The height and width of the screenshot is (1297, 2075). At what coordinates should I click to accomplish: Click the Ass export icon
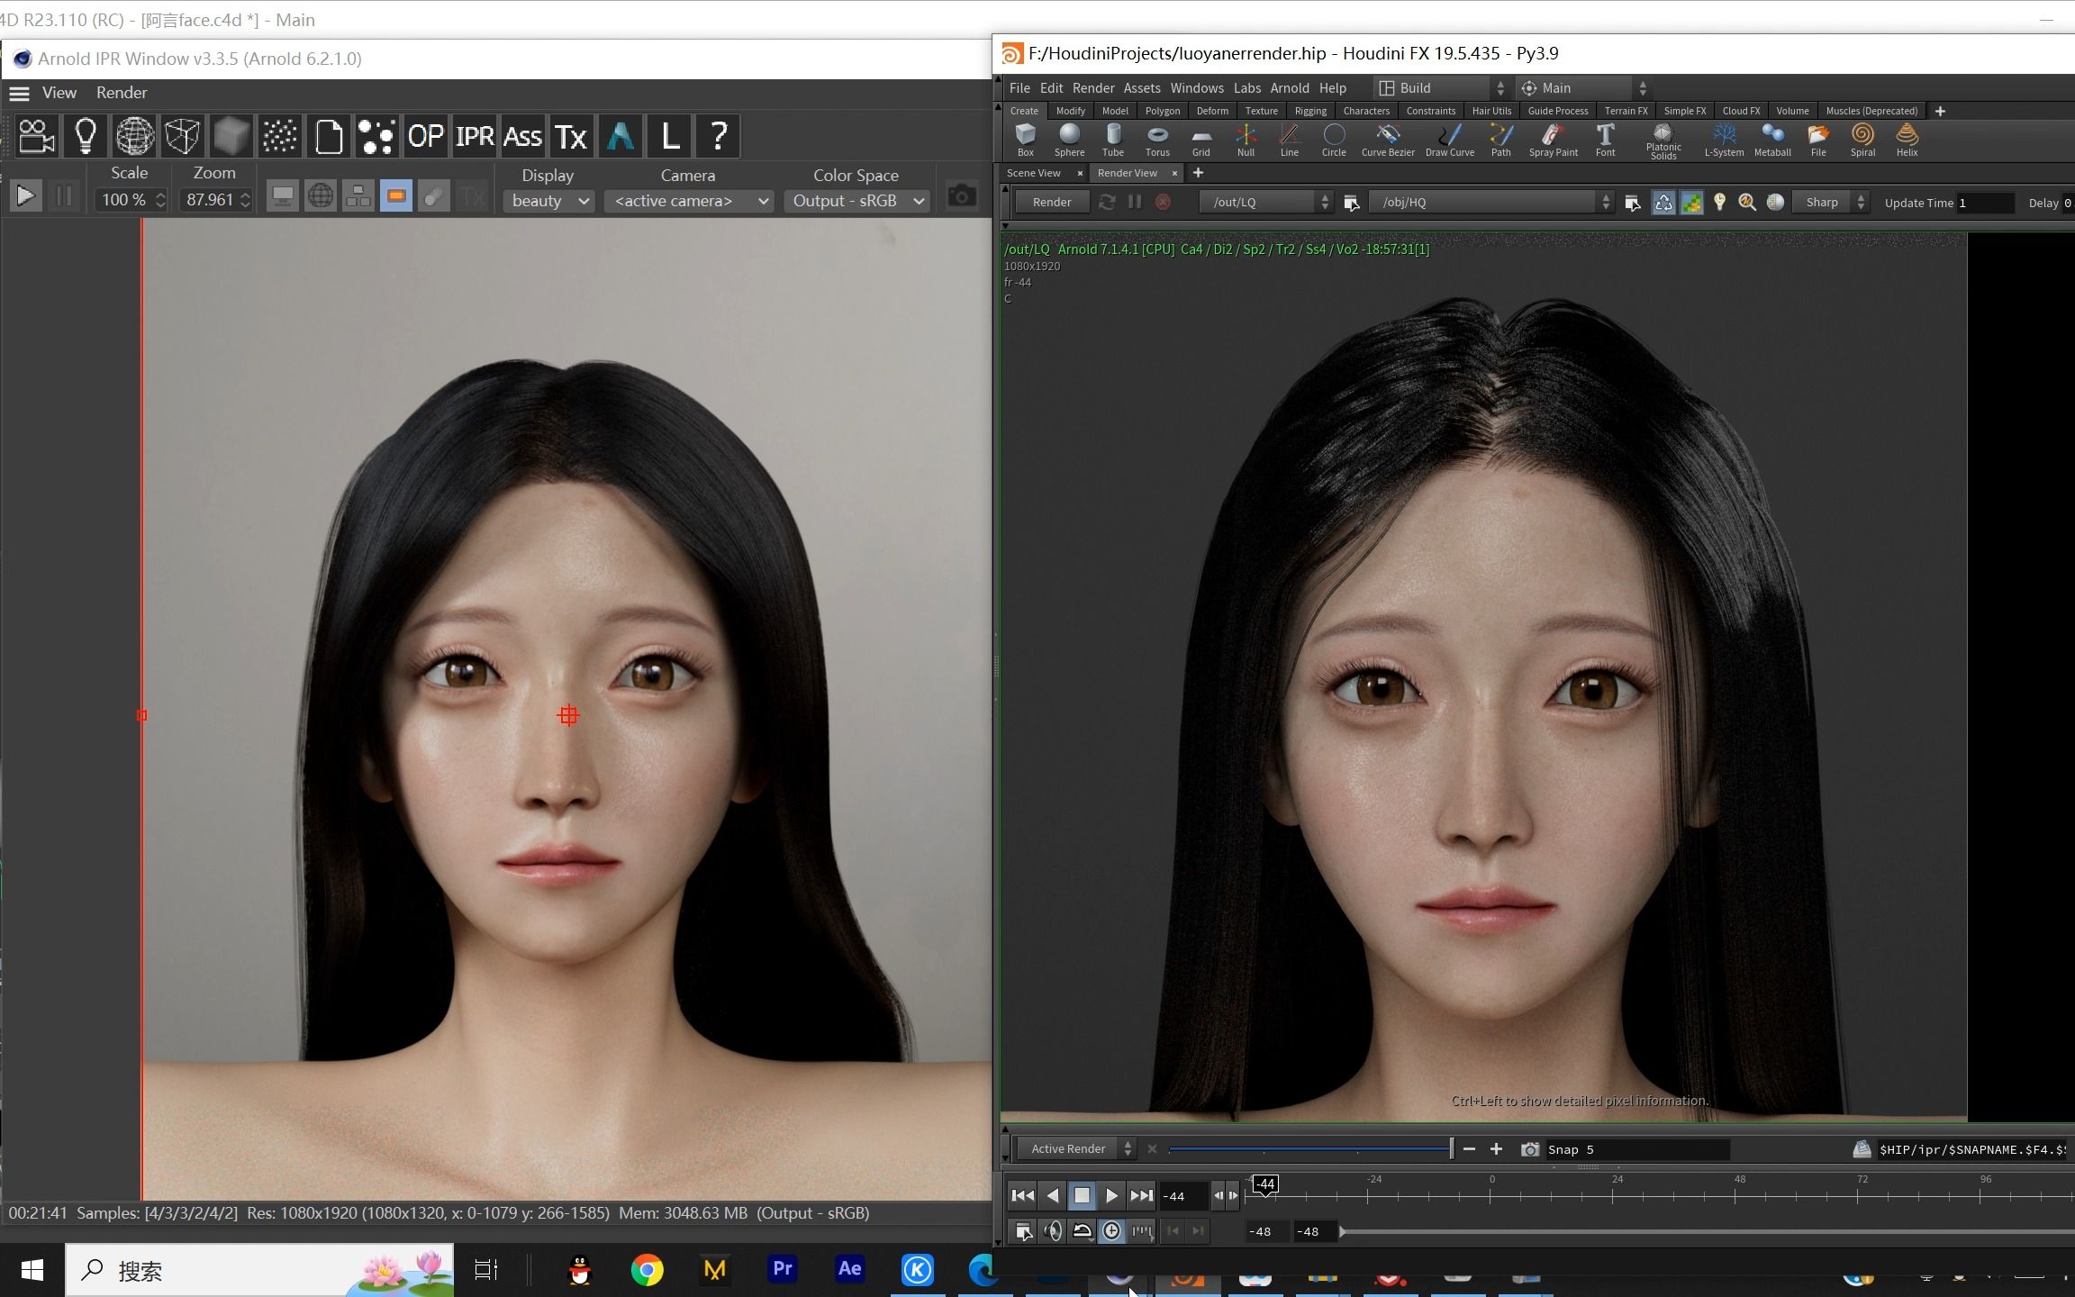pyautogui.click(x=521, y=136)
